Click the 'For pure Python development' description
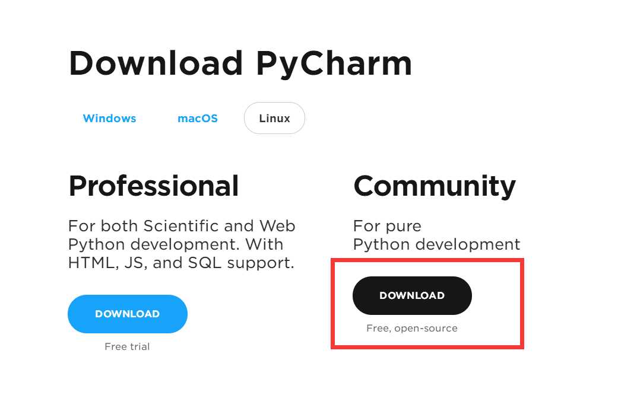Image resolution: width=618 pixels, height=395 pixels. click(x=437, y=235)
